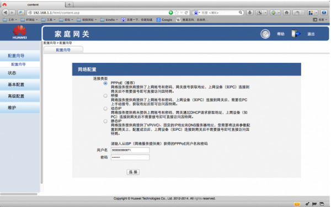Click the 帮助 help link
Image resolution: width=331 pixels, height=207 pixels.
(281, 34)
